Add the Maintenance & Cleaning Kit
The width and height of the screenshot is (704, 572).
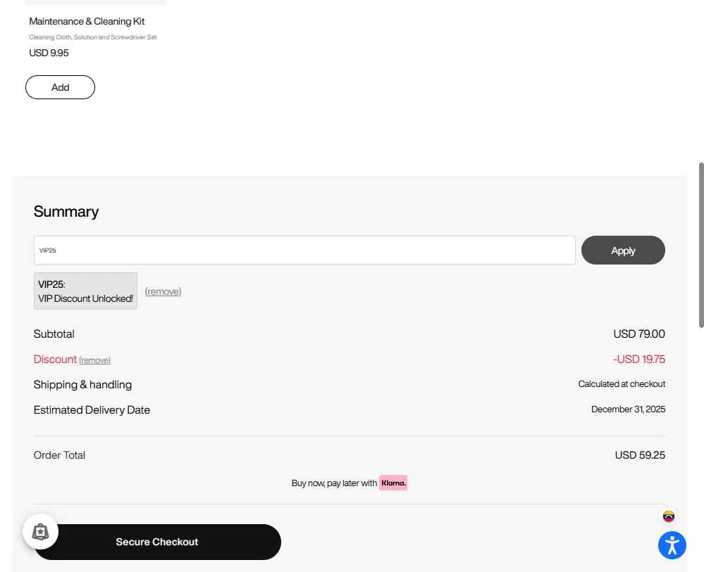(60, 87)
